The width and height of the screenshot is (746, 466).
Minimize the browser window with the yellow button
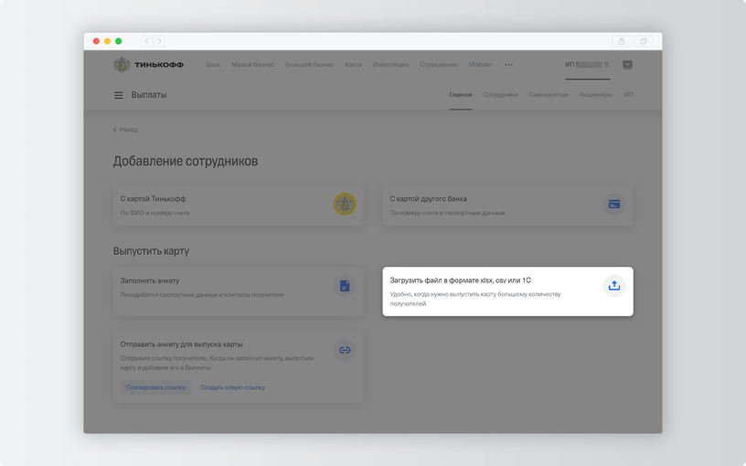[x=107, y=41]
